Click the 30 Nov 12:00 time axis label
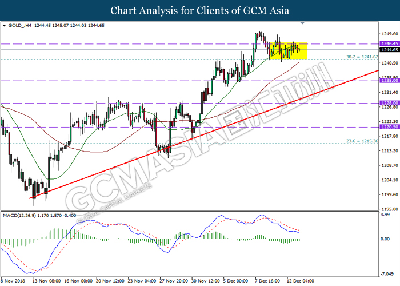 206,281
